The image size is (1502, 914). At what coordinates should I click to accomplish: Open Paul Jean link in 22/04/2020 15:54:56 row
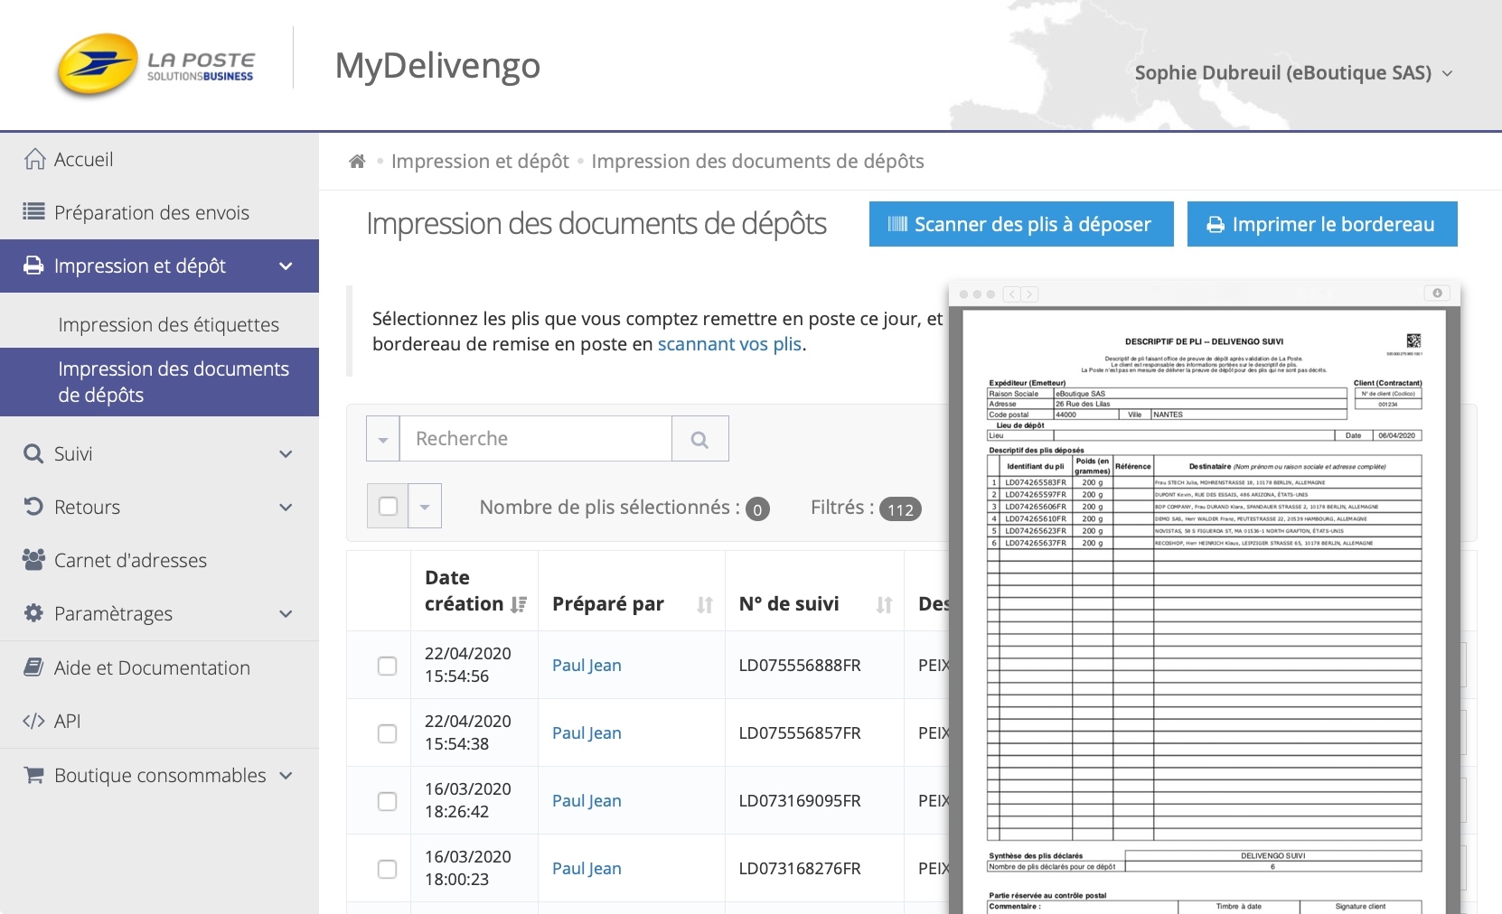click(x=587, y=666)
